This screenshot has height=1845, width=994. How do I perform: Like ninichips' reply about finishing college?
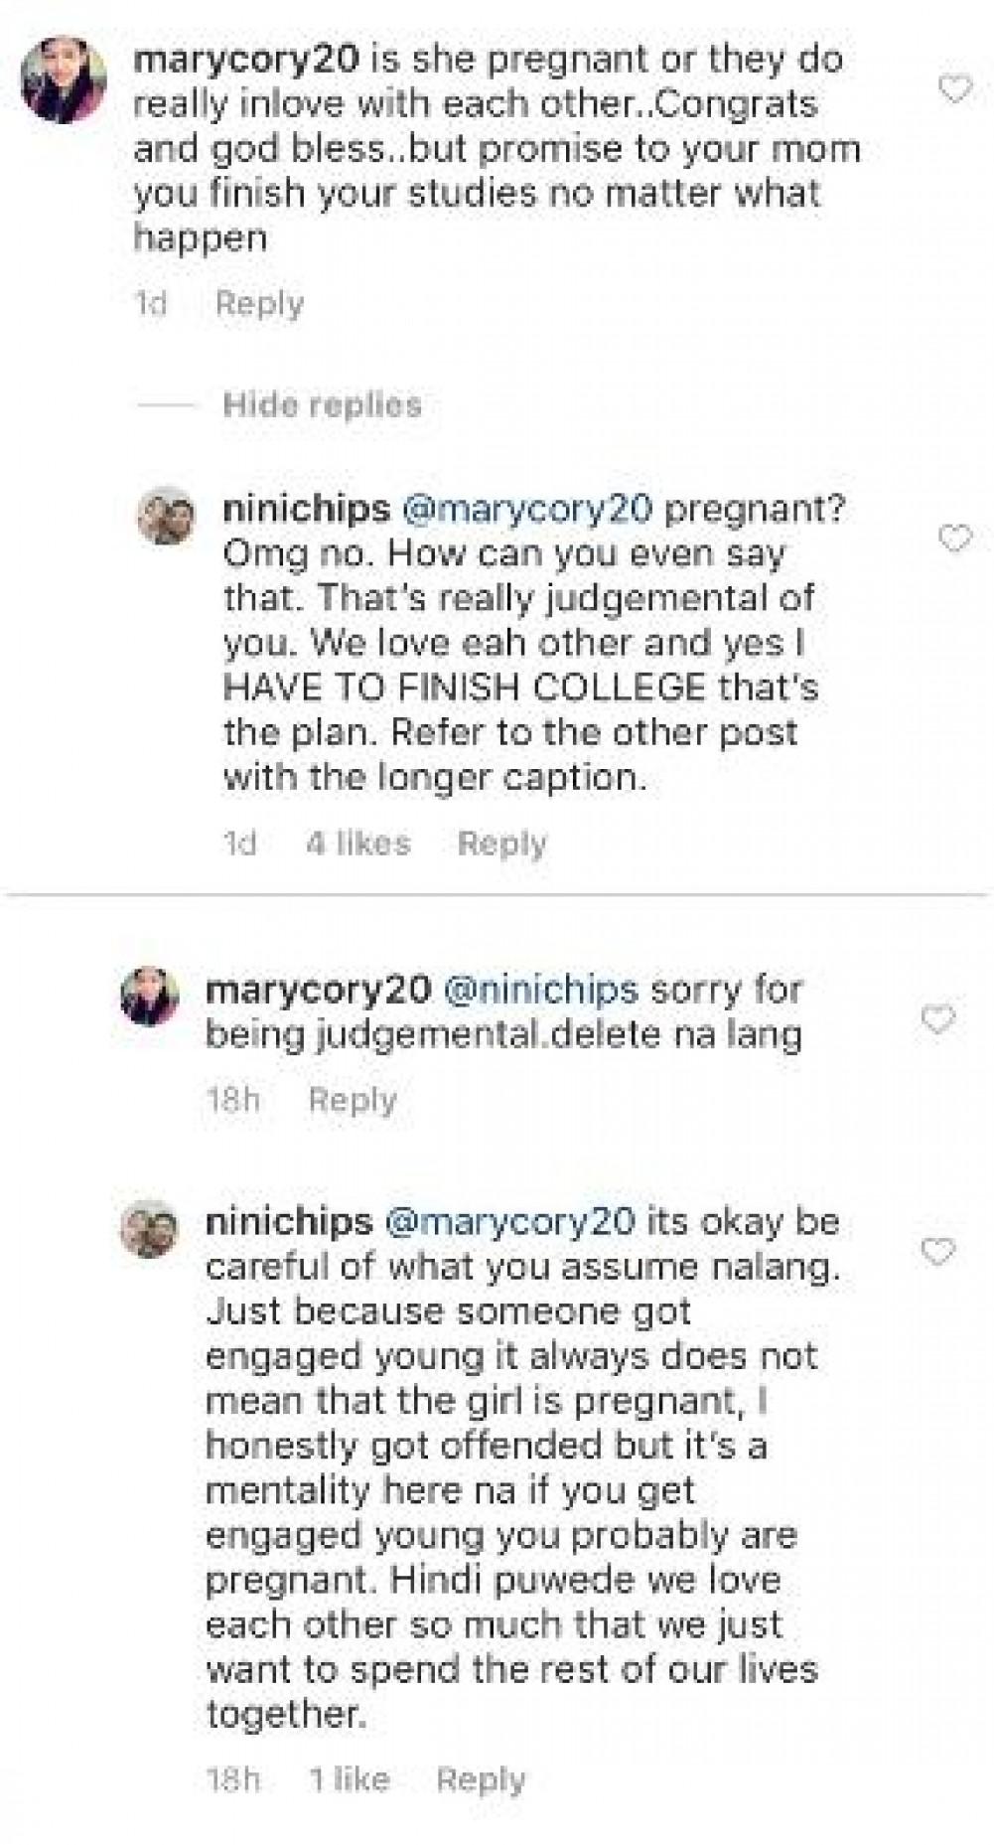(954, 539)
